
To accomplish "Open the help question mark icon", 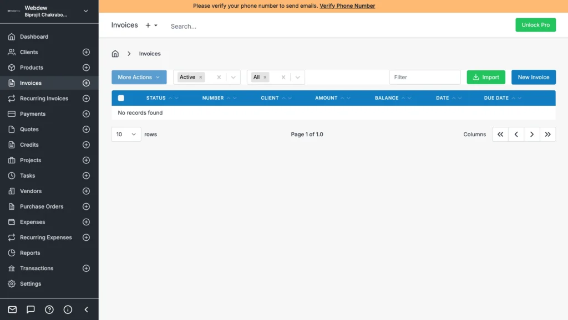I will pos(49,309).
